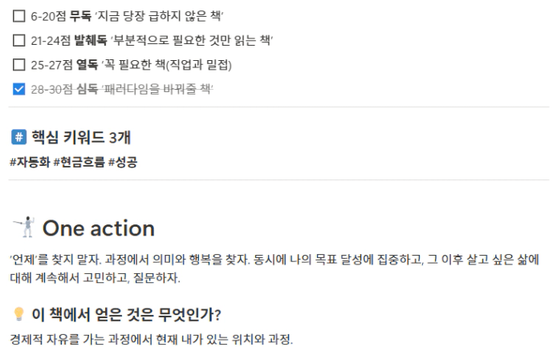Enable the 25-27점 열독 checkbox
Screen dimensions: 557x347
[18, 65]
